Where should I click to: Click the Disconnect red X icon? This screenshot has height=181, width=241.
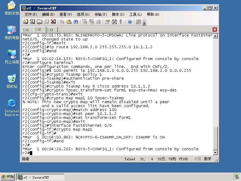(53, 22)
